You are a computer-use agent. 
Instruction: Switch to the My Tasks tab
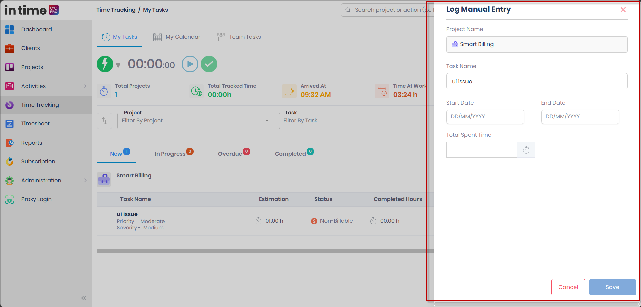click(119, 37)
